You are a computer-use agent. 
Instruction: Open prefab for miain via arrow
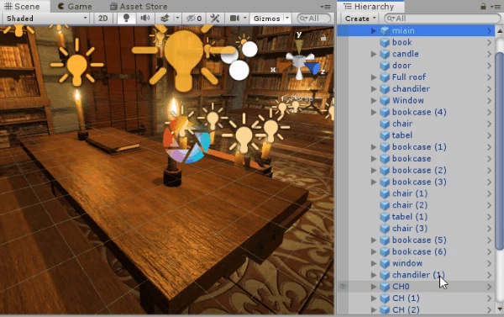(489, 30)
